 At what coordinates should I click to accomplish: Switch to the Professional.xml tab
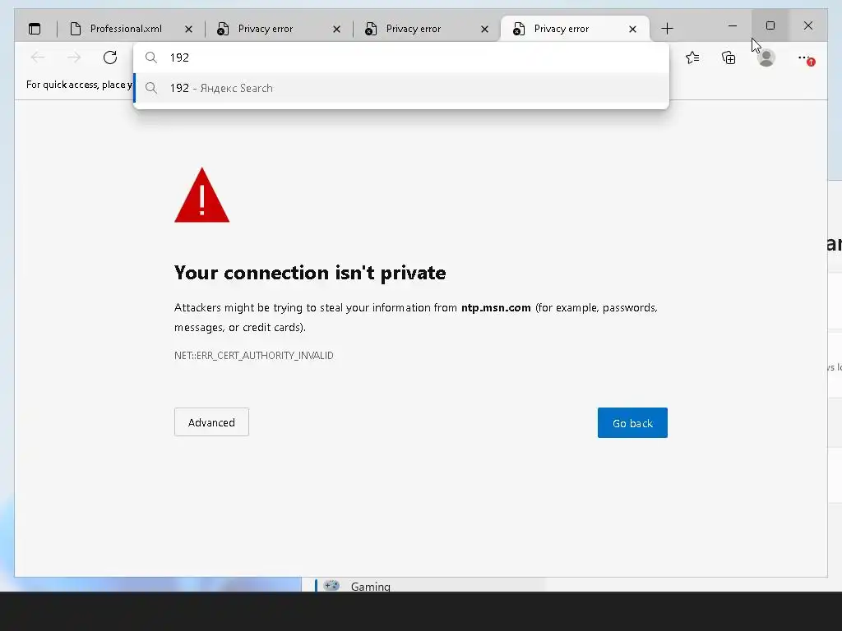(x=129, y=29)
